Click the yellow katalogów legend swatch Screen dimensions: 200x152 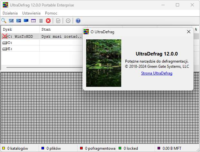(4, 148)
